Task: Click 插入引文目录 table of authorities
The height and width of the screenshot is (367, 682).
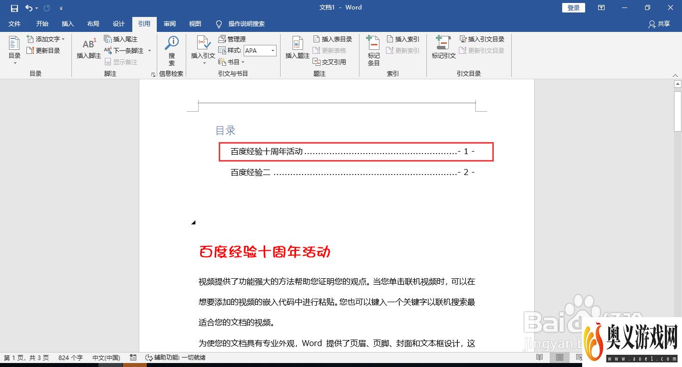Action: click(482, 39)
